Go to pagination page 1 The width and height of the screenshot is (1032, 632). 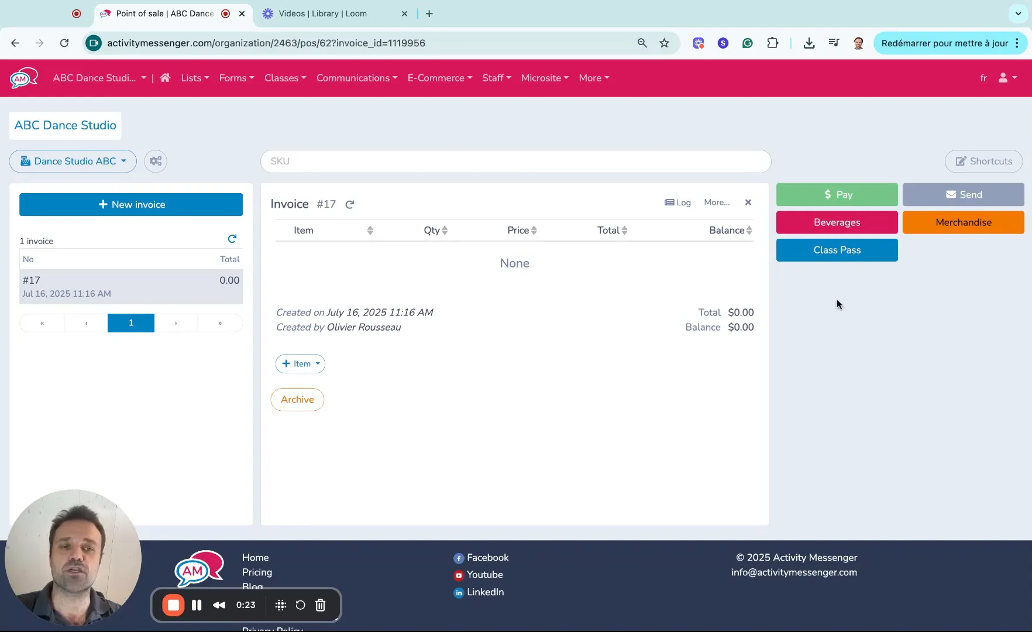pyautogui.click(x=131, y=323)
